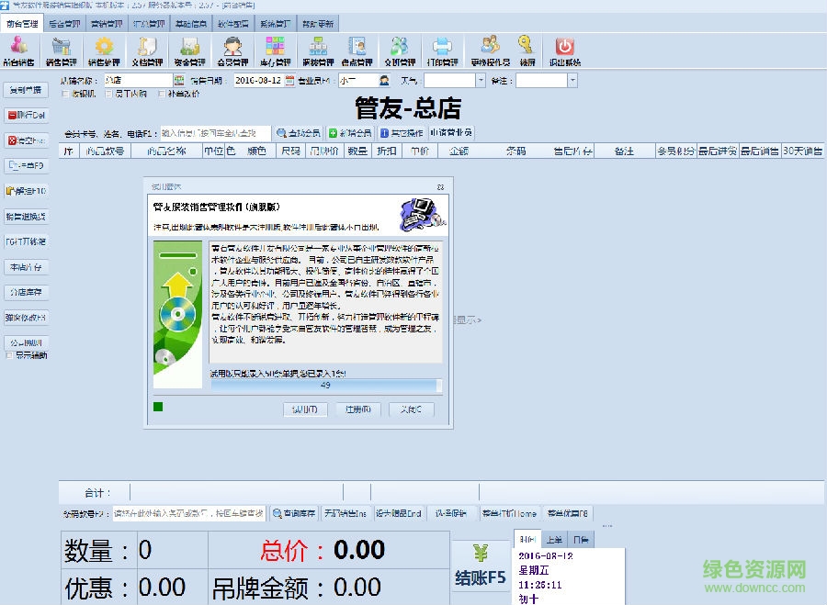Open the 文档管理 document icon

pyautogui.click(x=147, y=50)
